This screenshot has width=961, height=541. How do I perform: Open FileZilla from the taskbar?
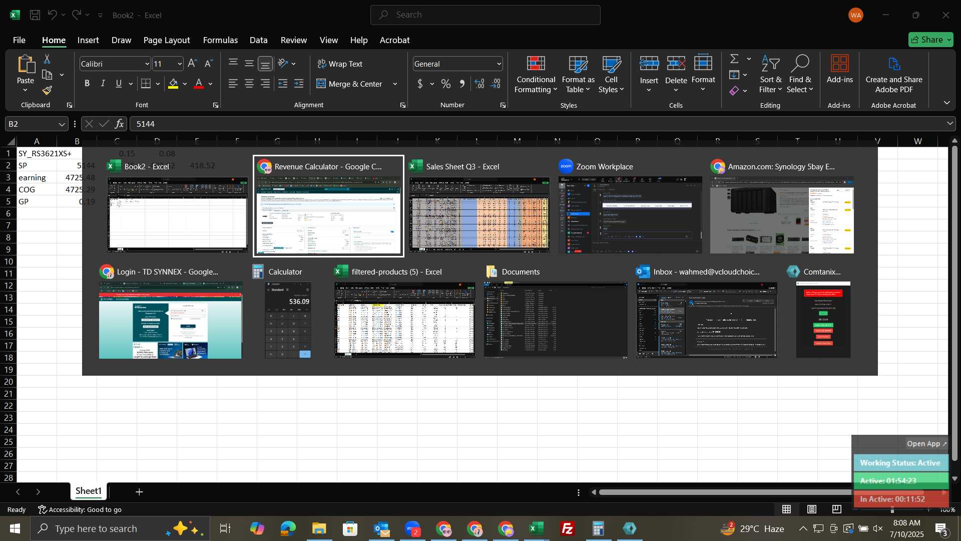pos(567,528)
